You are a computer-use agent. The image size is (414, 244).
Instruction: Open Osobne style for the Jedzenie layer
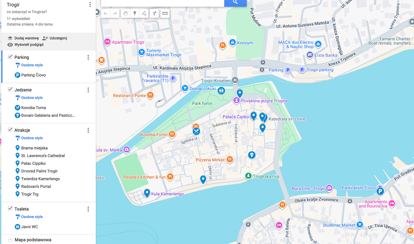point(29,98)
